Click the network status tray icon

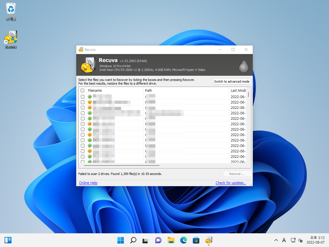click(293, 240)
